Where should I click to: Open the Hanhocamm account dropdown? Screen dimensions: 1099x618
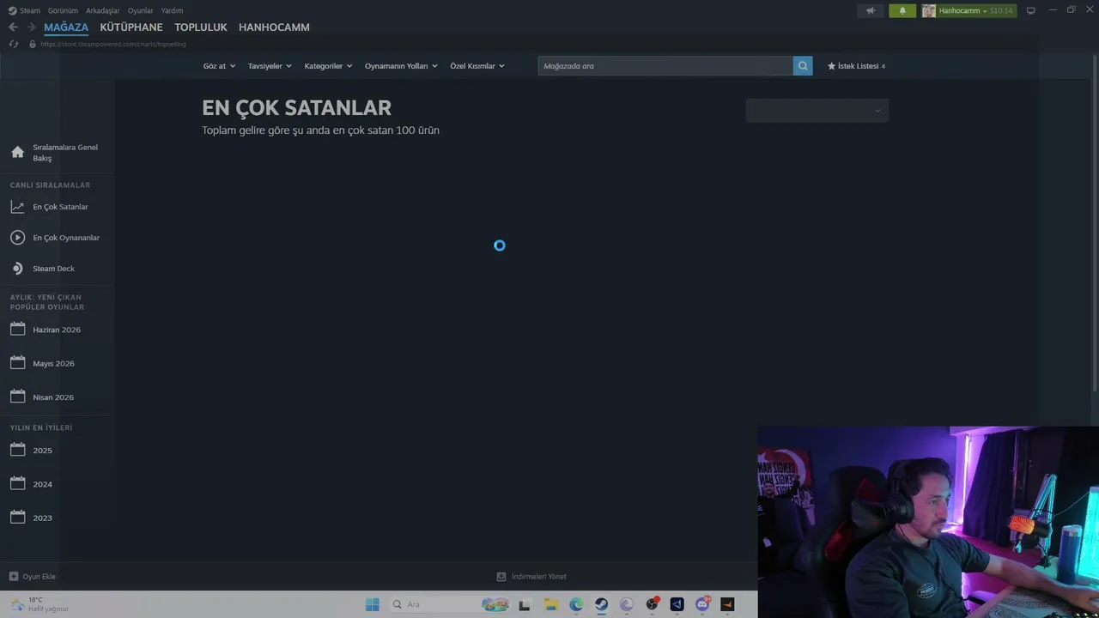[963, 11]
